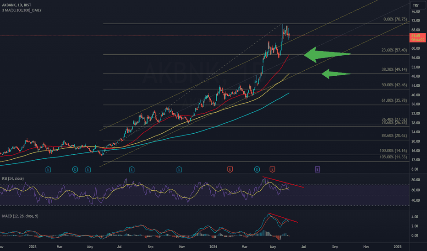Click the red E earnings marker in February 2024
This screenshot has width=427, height=251.
(230, 170)
